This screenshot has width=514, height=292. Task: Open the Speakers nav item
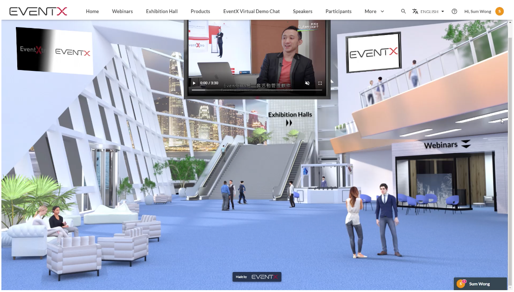point(303,11)
